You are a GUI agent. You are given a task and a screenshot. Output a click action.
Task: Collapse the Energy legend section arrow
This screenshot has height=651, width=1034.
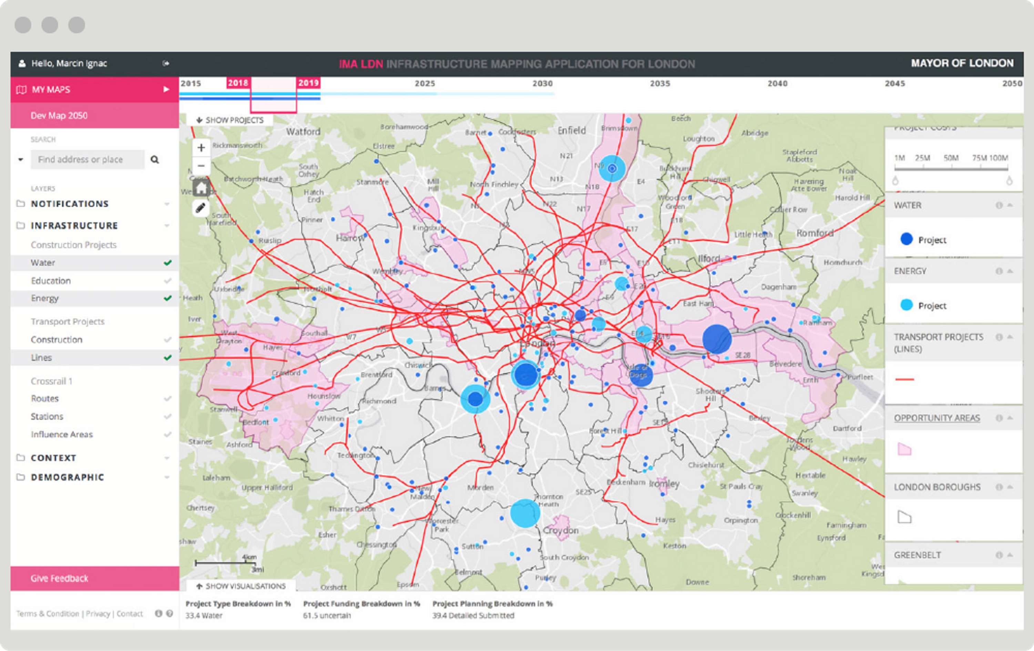1010,271
